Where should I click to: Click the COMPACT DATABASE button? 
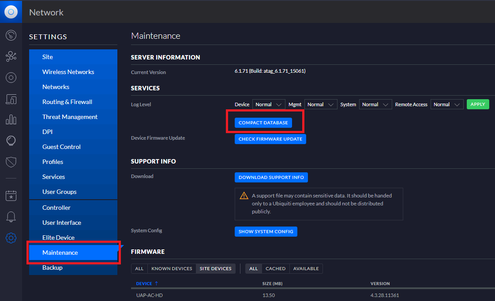tap(263, 123)
